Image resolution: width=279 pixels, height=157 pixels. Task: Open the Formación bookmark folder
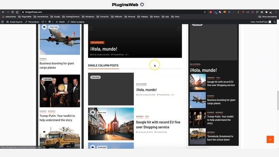103,17
